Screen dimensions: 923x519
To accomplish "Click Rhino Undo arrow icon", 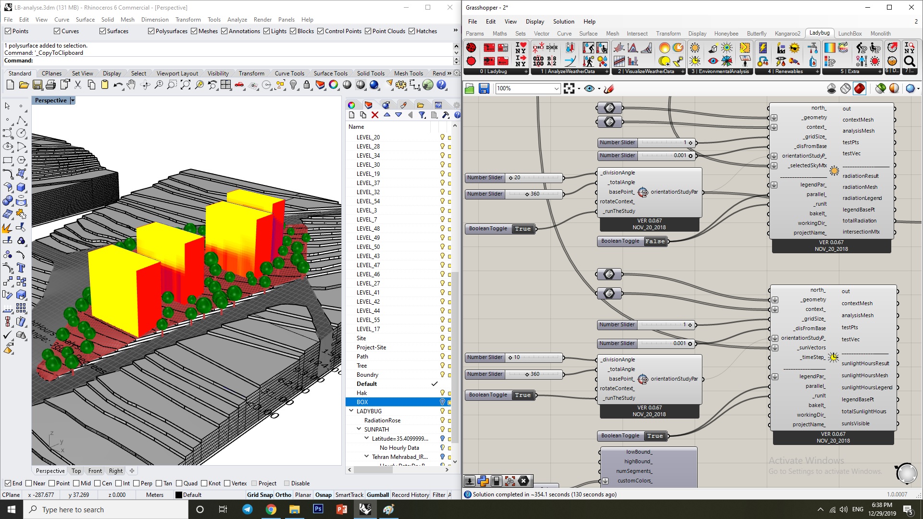I will (118, 86).
